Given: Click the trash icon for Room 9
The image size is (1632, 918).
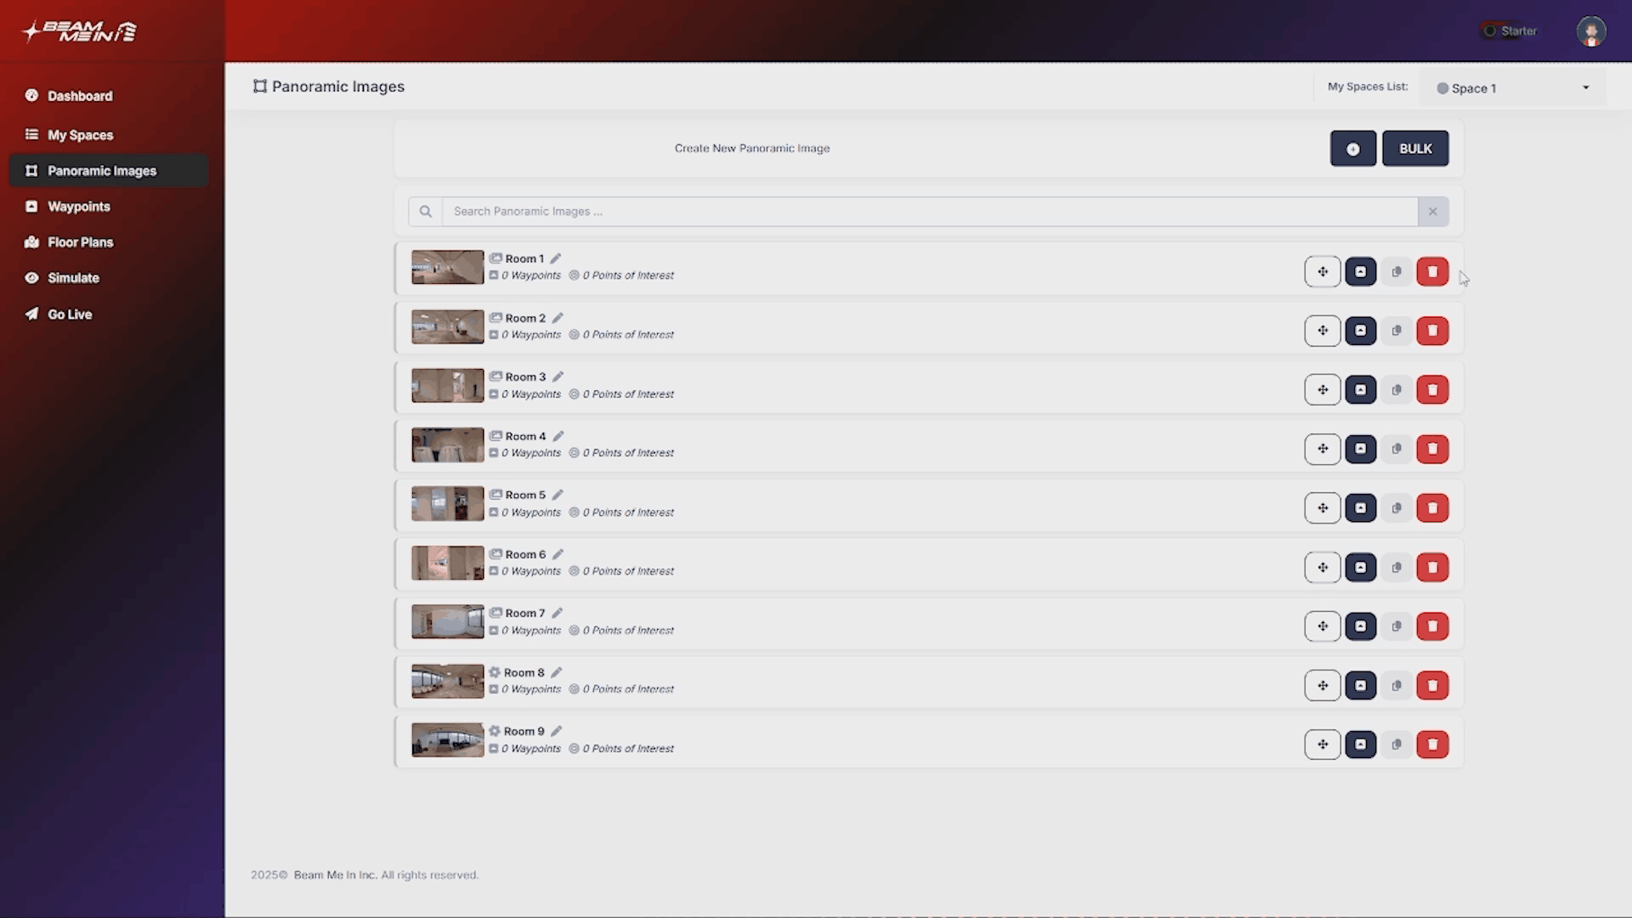Looking at the screenshot, I should [1432, 745].
